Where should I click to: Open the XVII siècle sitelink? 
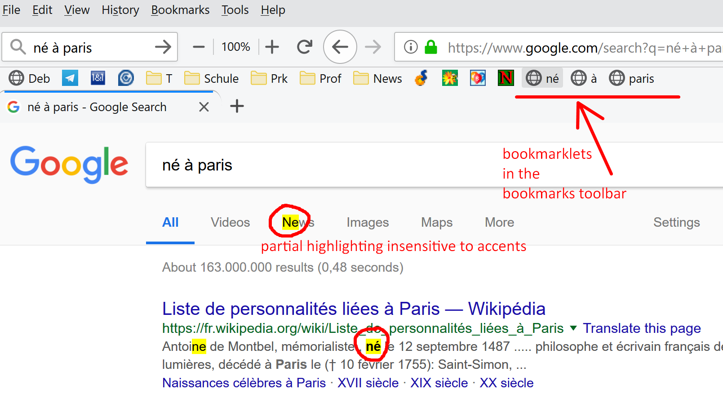click(x=368, y=383)
